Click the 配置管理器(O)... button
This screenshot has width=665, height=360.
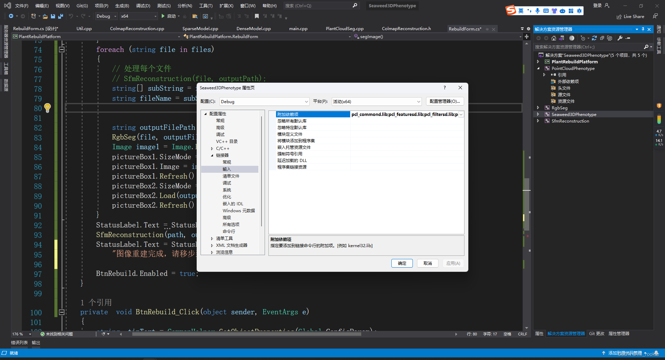pos(445,101)
